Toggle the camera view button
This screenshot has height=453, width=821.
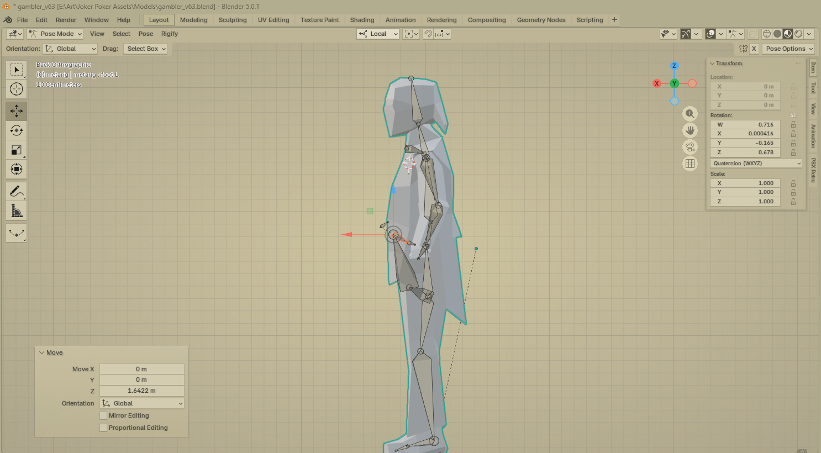690,147
